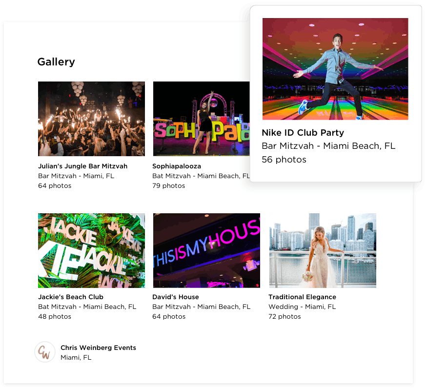Click Wedding - Miami, FL subtitle
This screenshot has width=427, height=388.
tap(302, 306)
